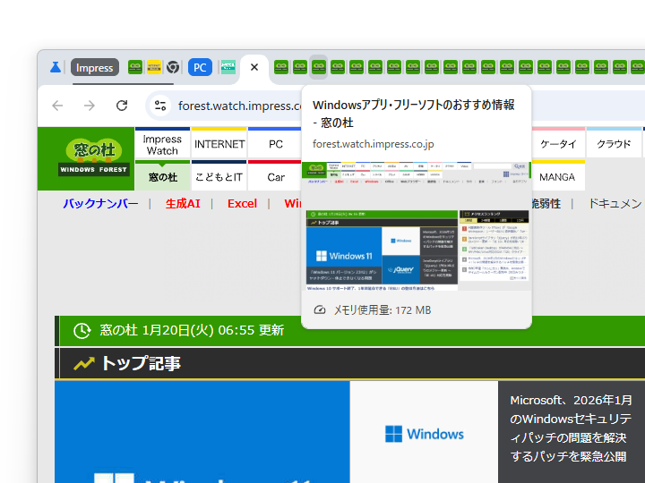Open the large blue Windows 11 article image

click(202, 432)
